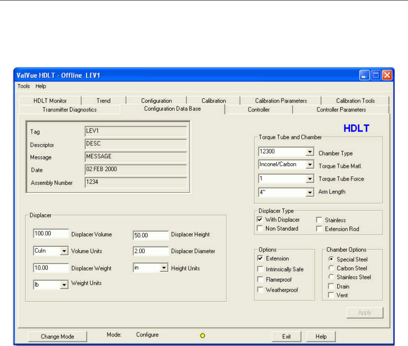Image resolution: width=408 pixels, height=346 pixels.
Task: Select Special Steel radio button
Action: (x=331, y=259)
